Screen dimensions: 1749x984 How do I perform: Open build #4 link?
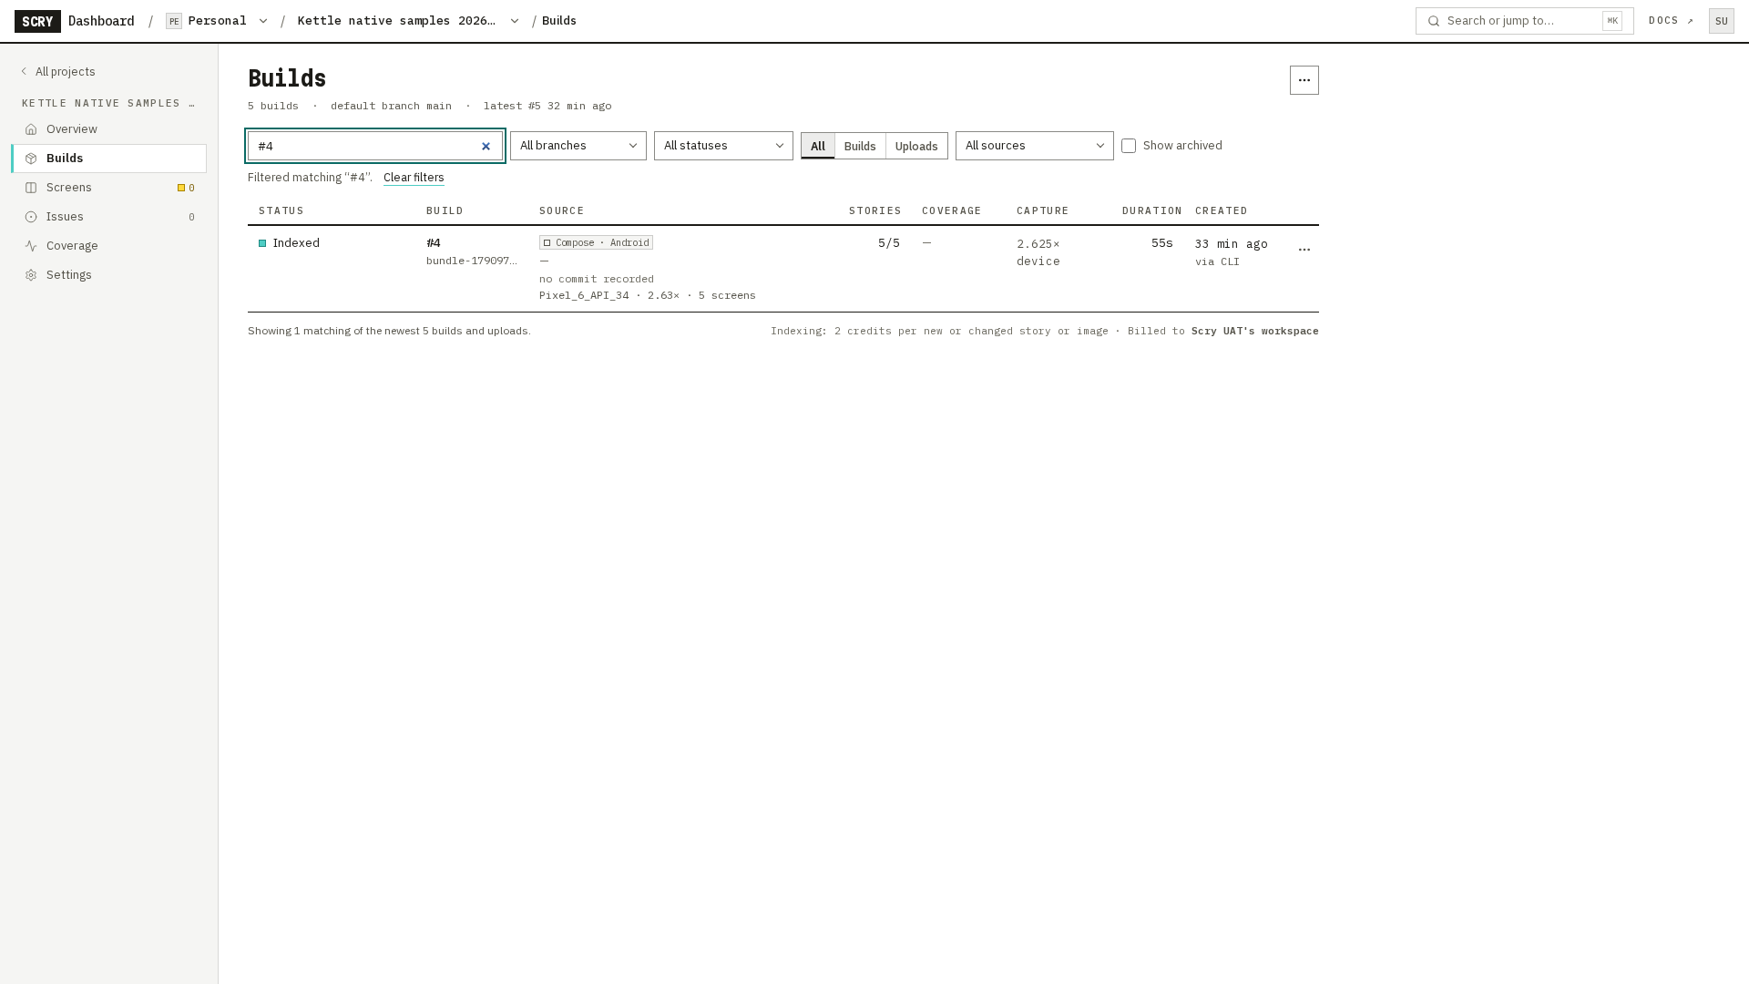click(434, 243)
